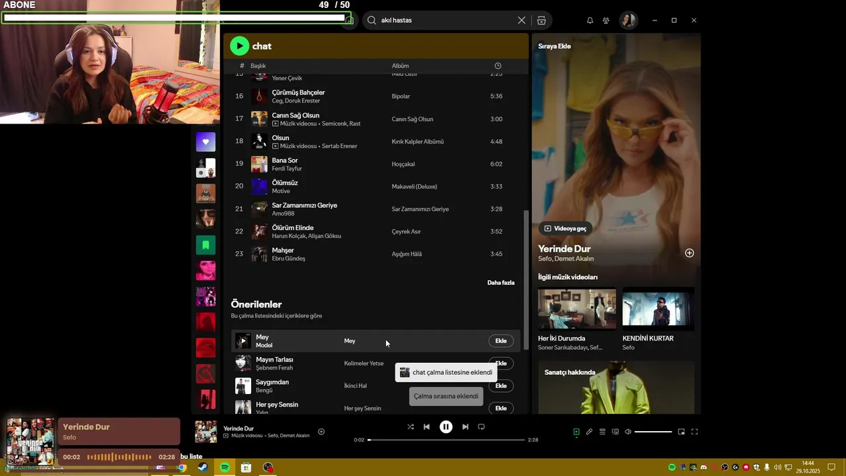Open the Chrome icon in the taskbar
Image resolution: width=846 pixels, height=476 pixels.
[182, 467]
